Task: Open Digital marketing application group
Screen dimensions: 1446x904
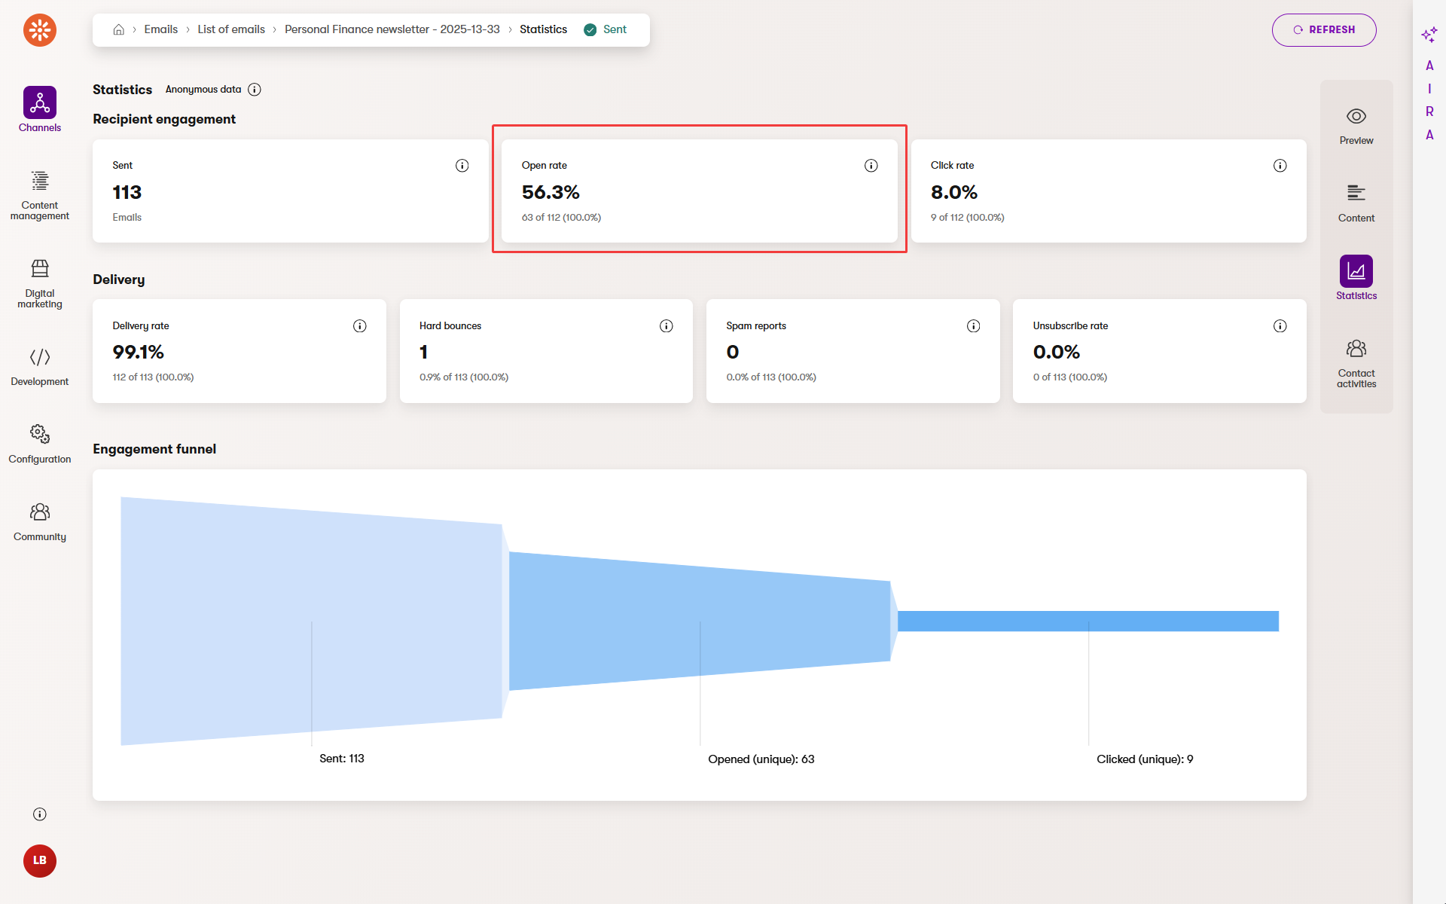Action: [39, 283]
